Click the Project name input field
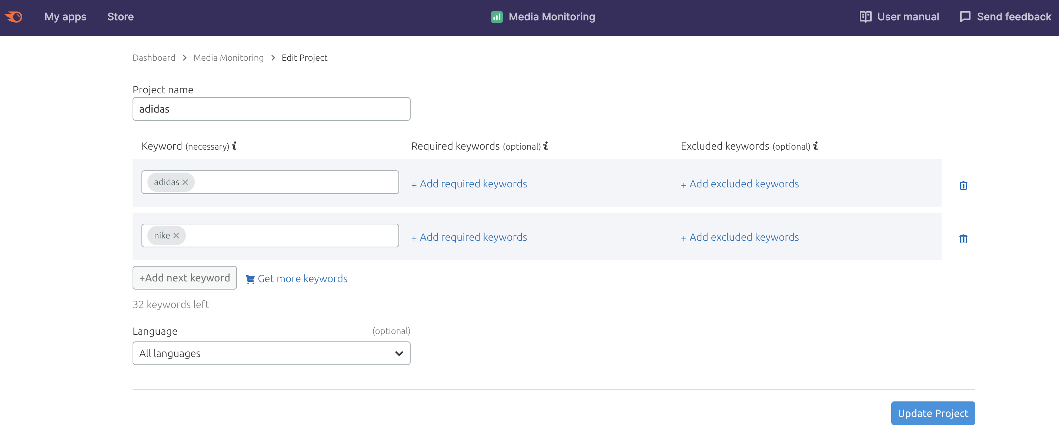Image resolution: width=1059 pixels, height=434 pixels. click(271, 109)
